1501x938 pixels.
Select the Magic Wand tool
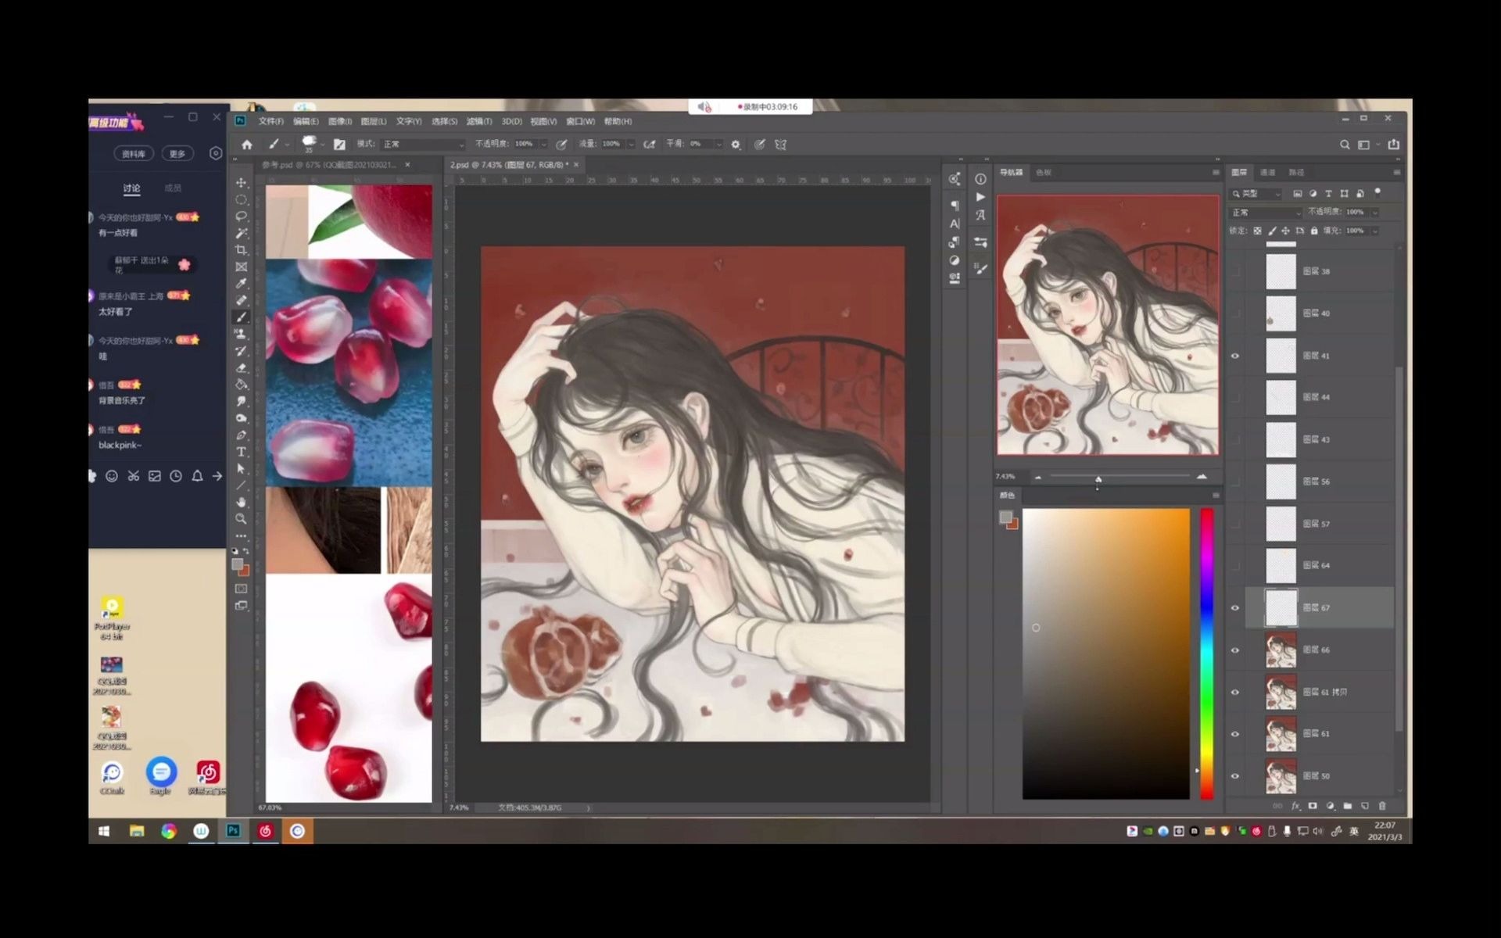(241, 233)
